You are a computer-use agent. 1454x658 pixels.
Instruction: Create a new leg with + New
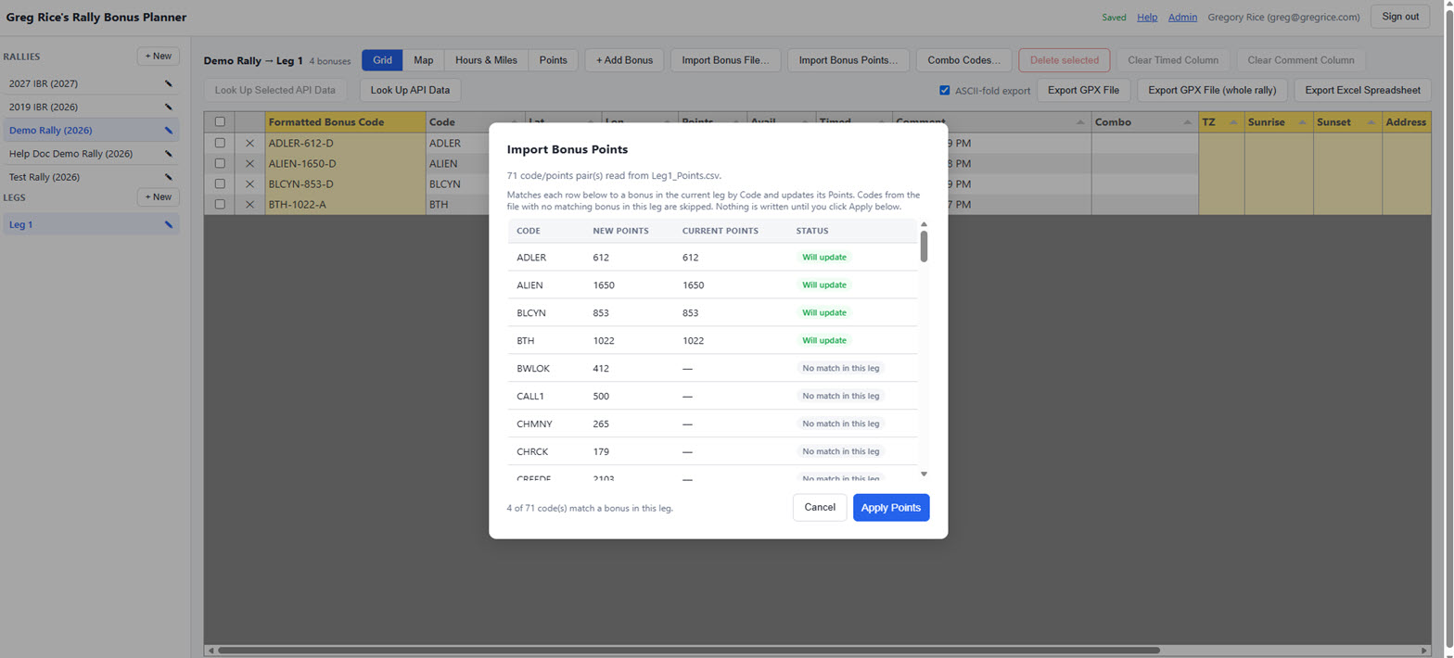click(159, 197)
